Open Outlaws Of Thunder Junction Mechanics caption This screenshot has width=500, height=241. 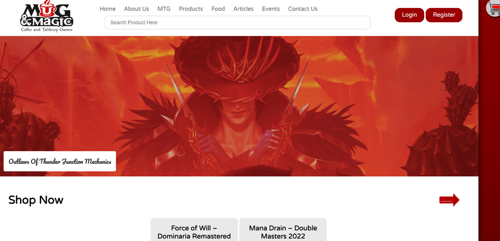(x=60, y=161)
